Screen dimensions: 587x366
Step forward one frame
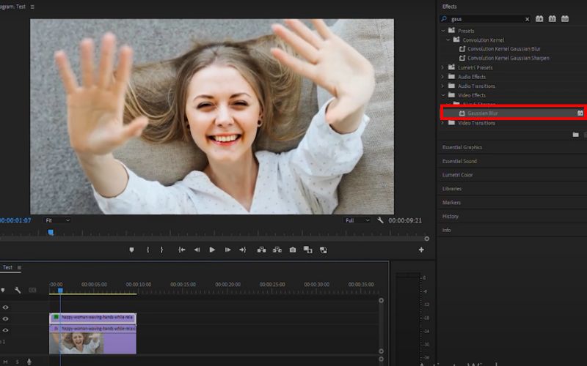click(x=227, y=250)
